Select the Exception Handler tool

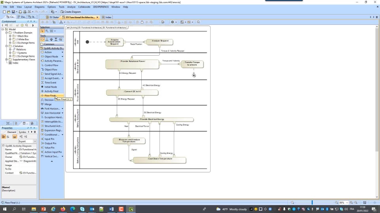point(52,118)
